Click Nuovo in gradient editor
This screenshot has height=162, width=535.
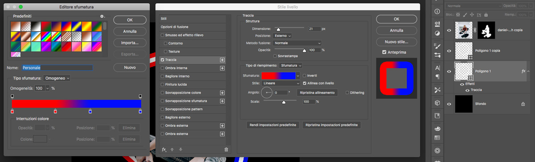pyautogui.click(x=130, y=68)
